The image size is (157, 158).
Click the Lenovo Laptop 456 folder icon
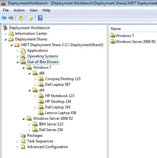[x=41, y=113]
